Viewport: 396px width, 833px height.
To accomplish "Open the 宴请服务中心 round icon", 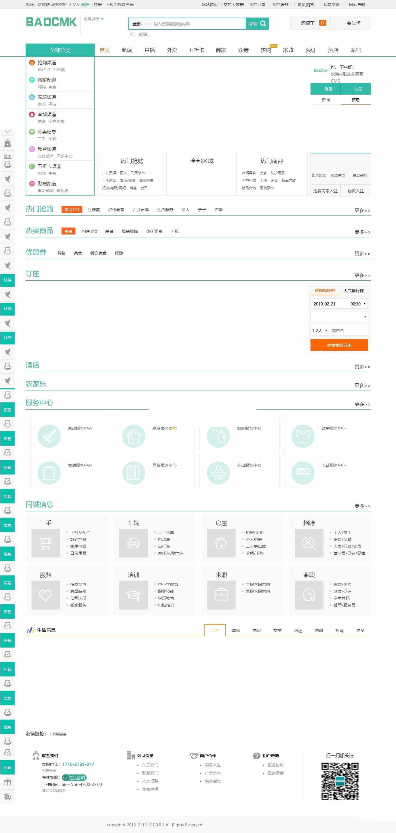I will (x=49, y=473).
